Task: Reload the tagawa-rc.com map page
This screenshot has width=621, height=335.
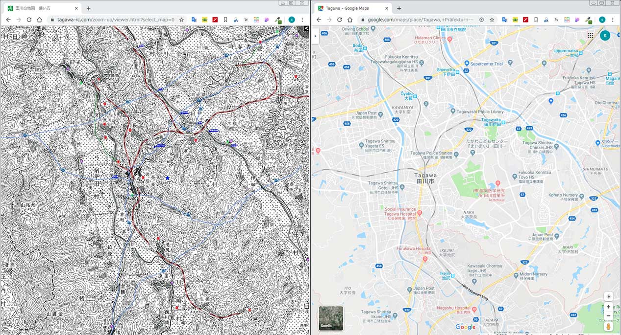Action: click(29, 20)
